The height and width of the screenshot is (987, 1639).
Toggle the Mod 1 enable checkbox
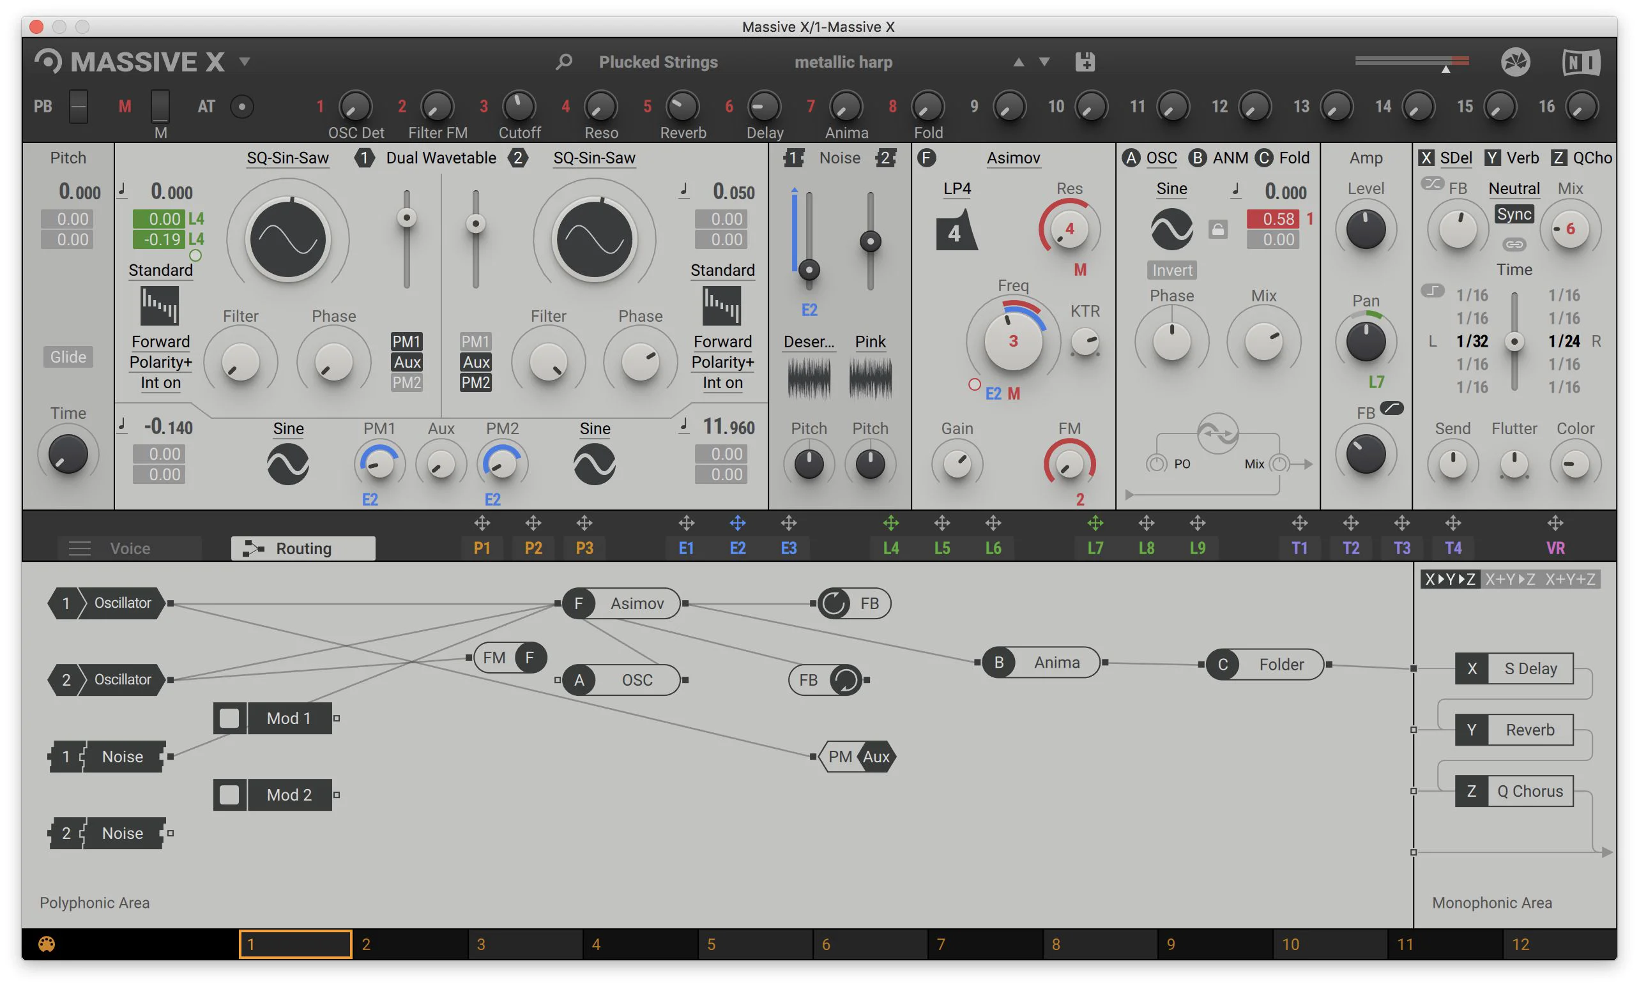click(229, 718)
